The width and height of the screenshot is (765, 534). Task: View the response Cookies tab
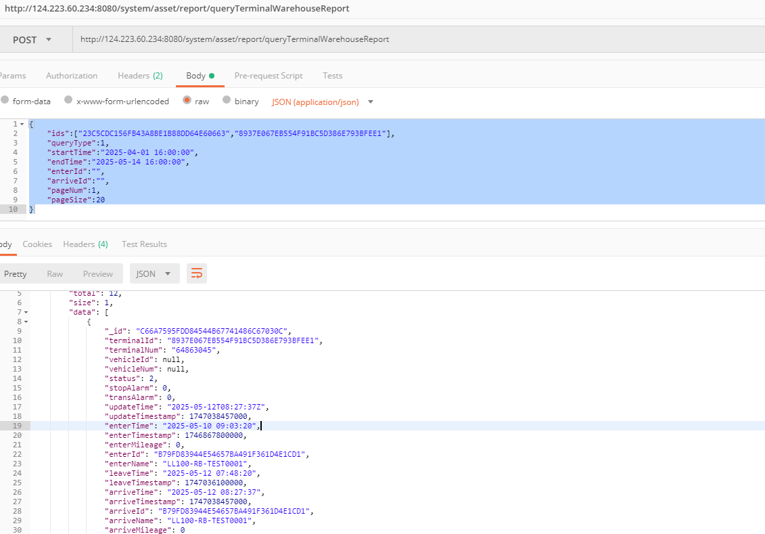[x=37, y=244]
